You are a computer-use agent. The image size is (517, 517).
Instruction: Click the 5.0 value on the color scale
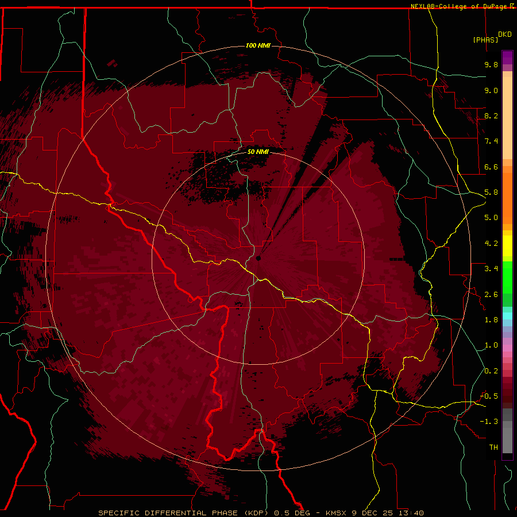click(x=491, y=218)
